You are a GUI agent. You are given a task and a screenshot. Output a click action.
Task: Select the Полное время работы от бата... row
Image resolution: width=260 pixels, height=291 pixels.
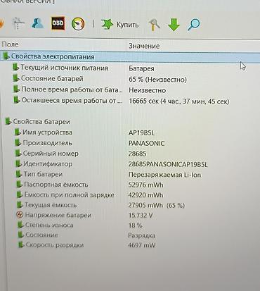pos(72,89)
